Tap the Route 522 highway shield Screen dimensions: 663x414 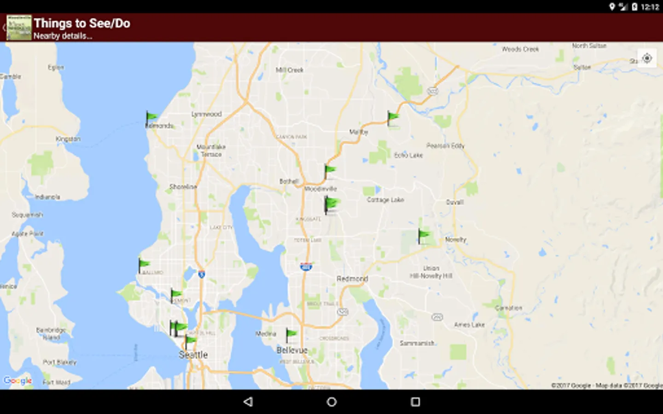click(432, 91)
